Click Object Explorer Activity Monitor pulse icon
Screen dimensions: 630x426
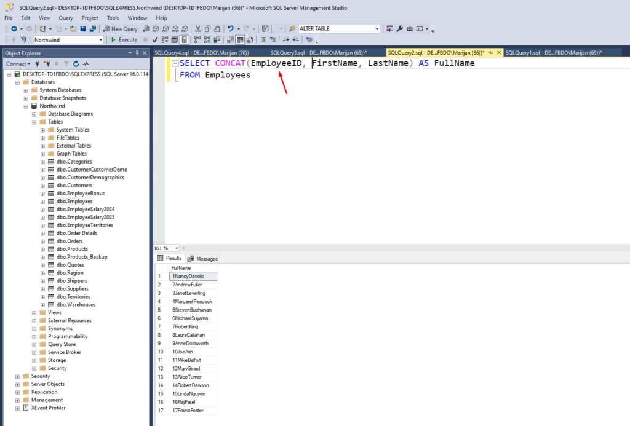tap(86, 64)
